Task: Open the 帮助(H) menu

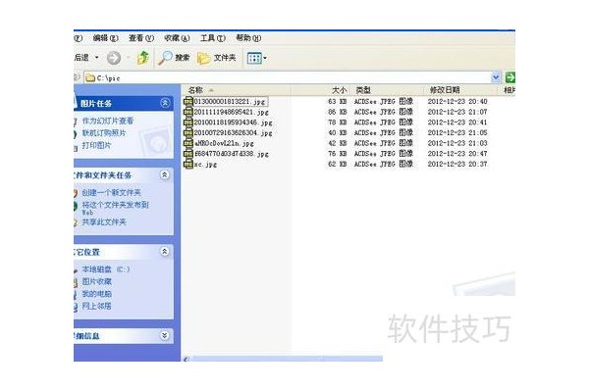Action: click(x=248, y=38)
